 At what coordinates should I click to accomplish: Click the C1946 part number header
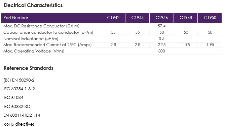pyautogui.click(x=161, y=18)
